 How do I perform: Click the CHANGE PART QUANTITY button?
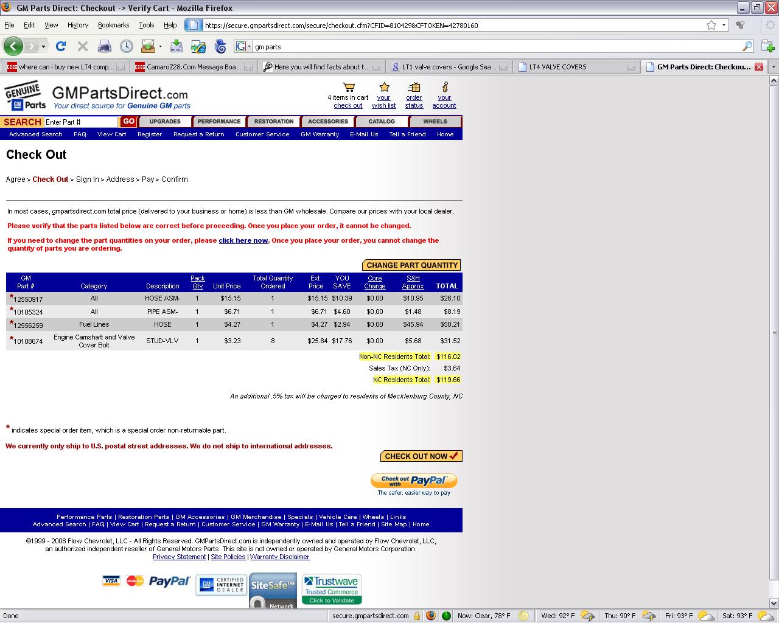point(411,265)
